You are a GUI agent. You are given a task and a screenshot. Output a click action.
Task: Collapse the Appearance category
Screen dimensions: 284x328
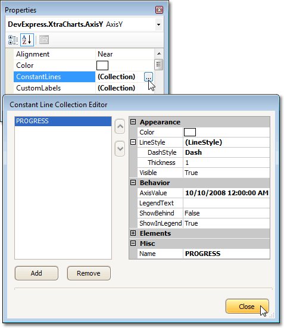click(x=133, y=122)
